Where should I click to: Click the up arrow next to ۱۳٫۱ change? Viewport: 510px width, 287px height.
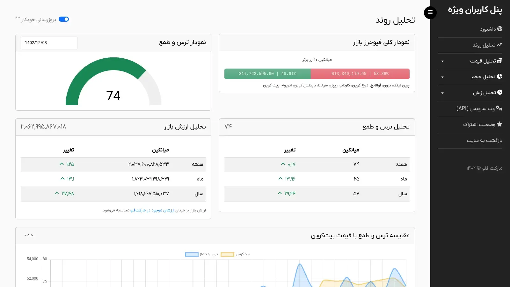click(x=62, y=179)
